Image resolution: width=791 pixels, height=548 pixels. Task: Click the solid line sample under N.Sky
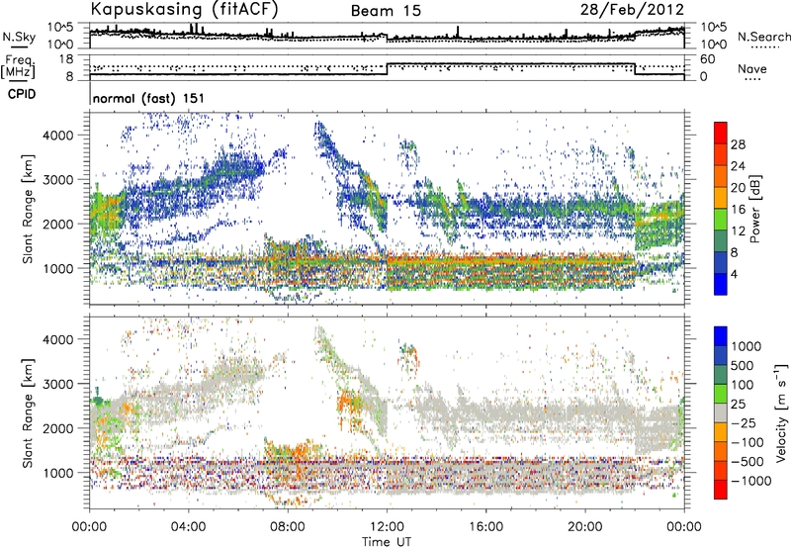[x=19, y=46]
